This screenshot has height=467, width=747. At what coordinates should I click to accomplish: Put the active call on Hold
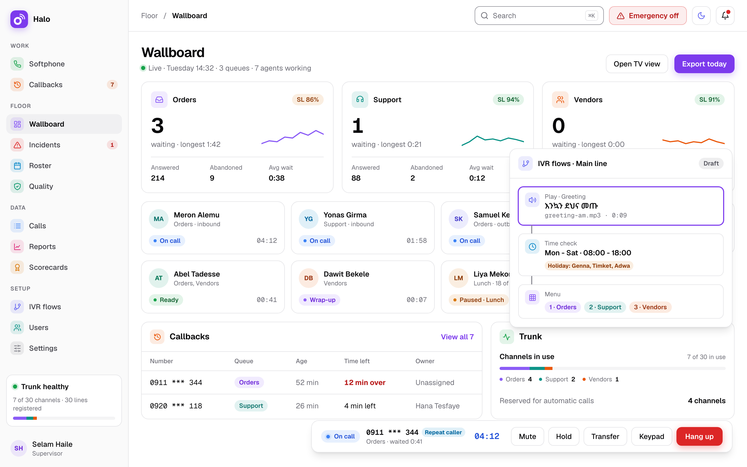click(564, 436)
